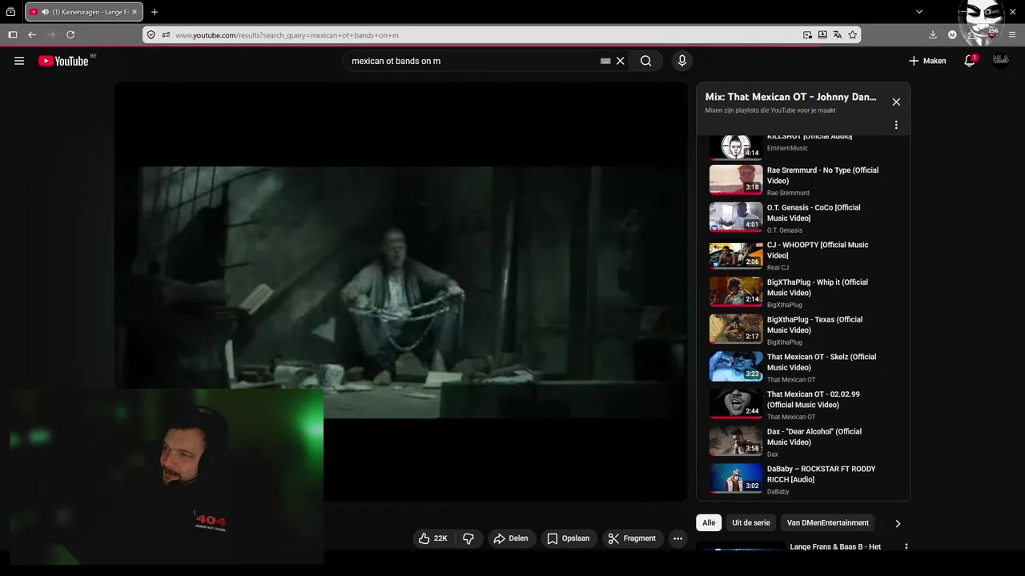1025x576 pixels.
Task: Share the video via Delen
Action: click(511, 538)
